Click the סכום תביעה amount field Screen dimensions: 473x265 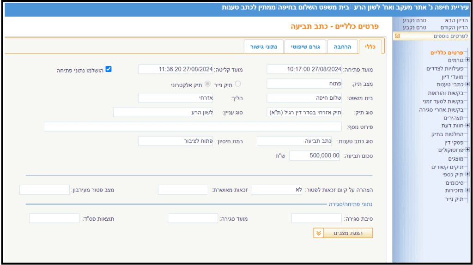coord(314,156)
